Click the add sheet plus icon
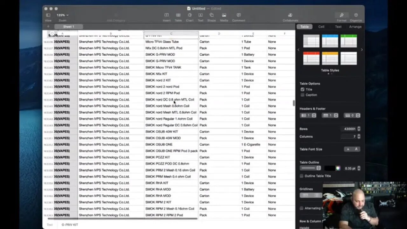The image size is (407, 229). (48, 27)
